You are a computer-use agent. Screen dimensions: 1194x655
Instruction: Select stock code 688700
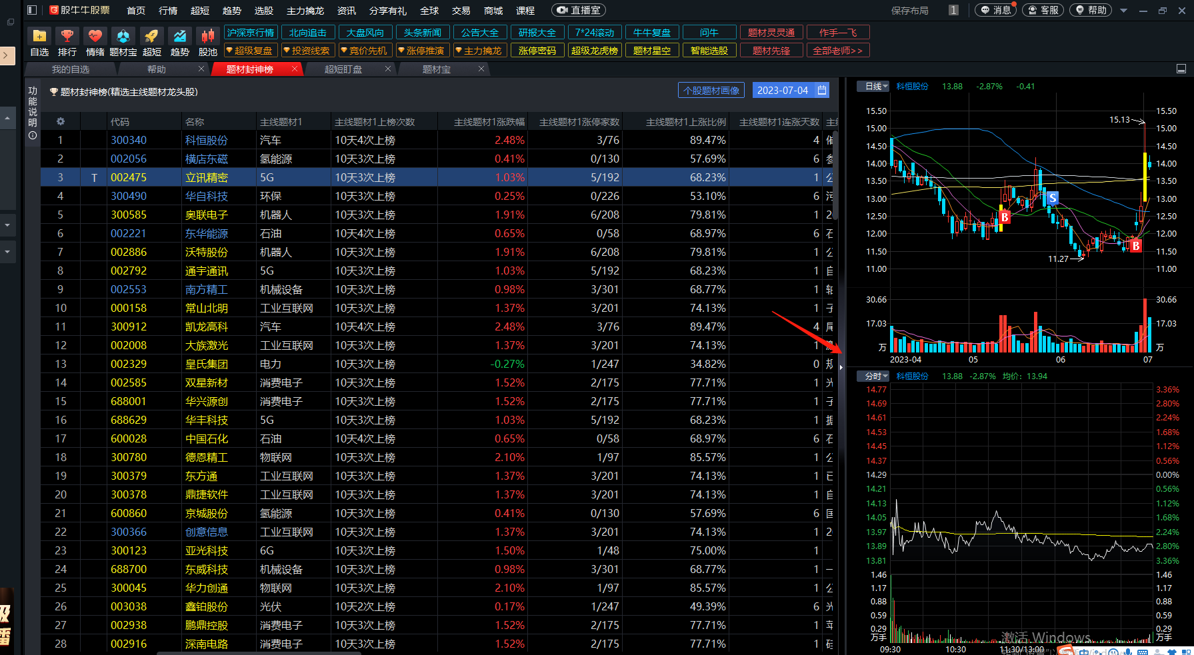[x=129, y=569]
